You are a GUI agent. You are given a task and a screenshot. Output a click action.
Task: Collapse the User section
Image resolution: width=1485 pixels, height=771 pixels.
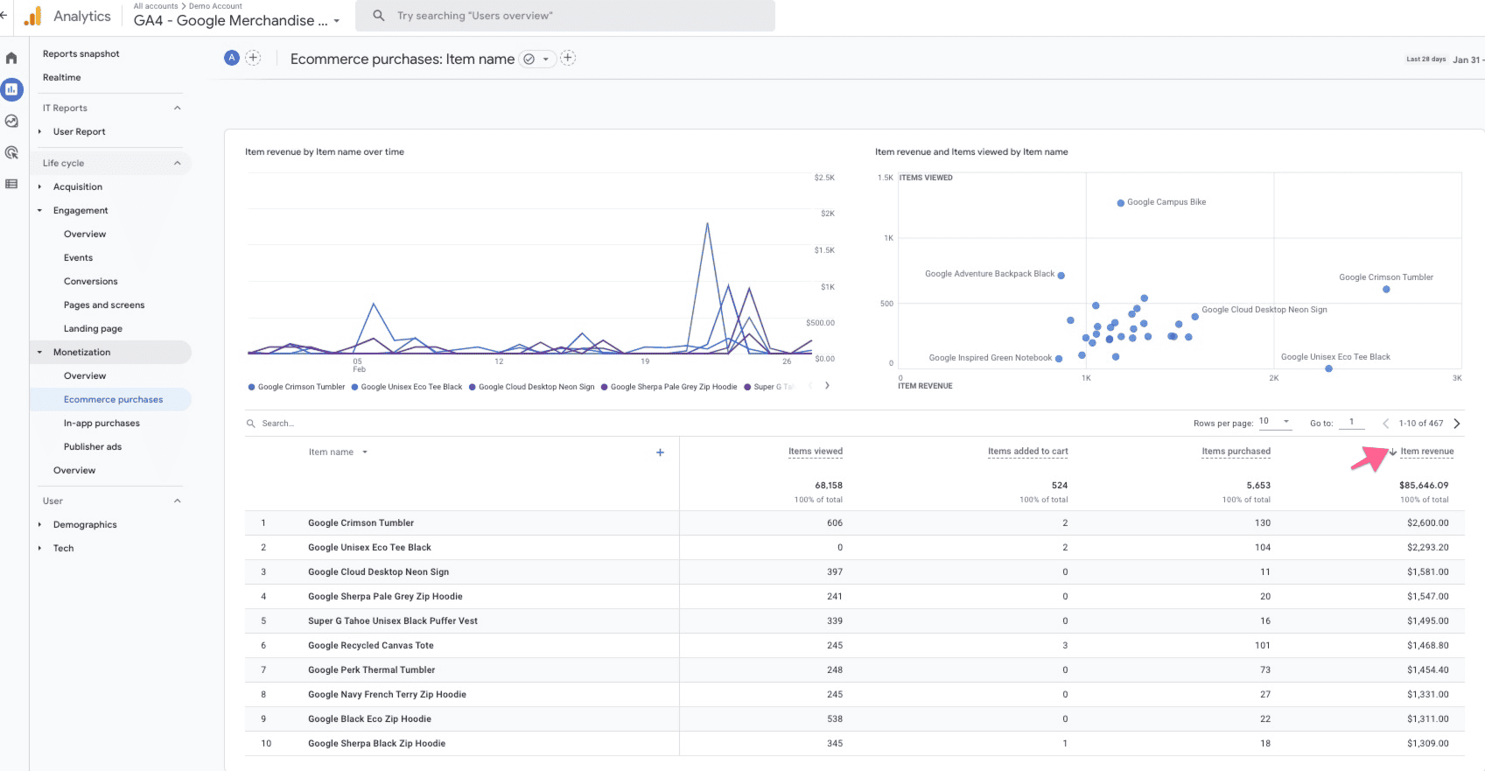(x=178, y=501)
